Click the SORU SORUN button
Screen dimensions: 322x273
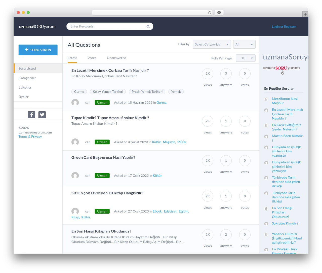pyautogui.click(x=38, y=50)
